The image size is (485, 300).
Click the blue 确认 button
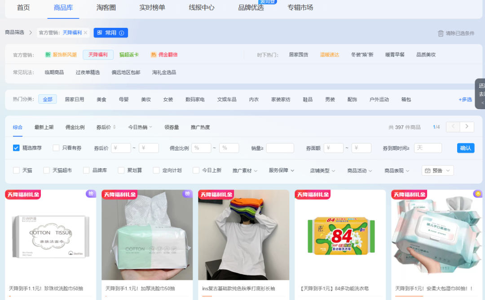tap(466, 148)
